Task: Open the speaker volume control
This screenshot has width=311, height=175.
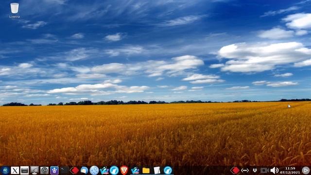Action: 275,170
